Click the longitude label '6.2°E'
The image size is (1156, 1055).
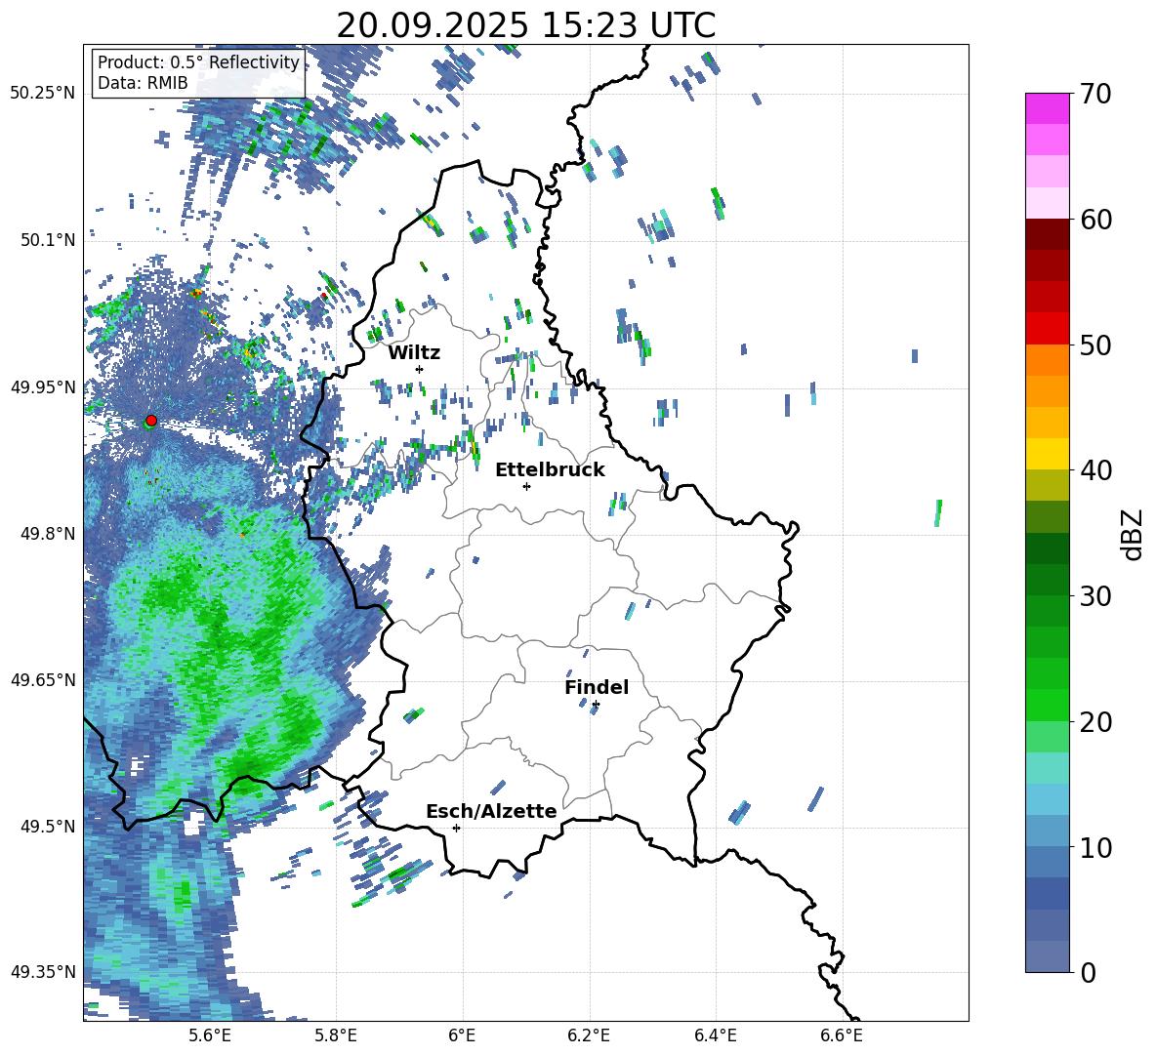[x=589, y=1035]
